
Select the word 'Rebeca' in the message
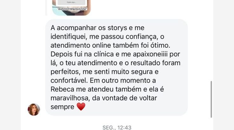[x=62, y=89]
